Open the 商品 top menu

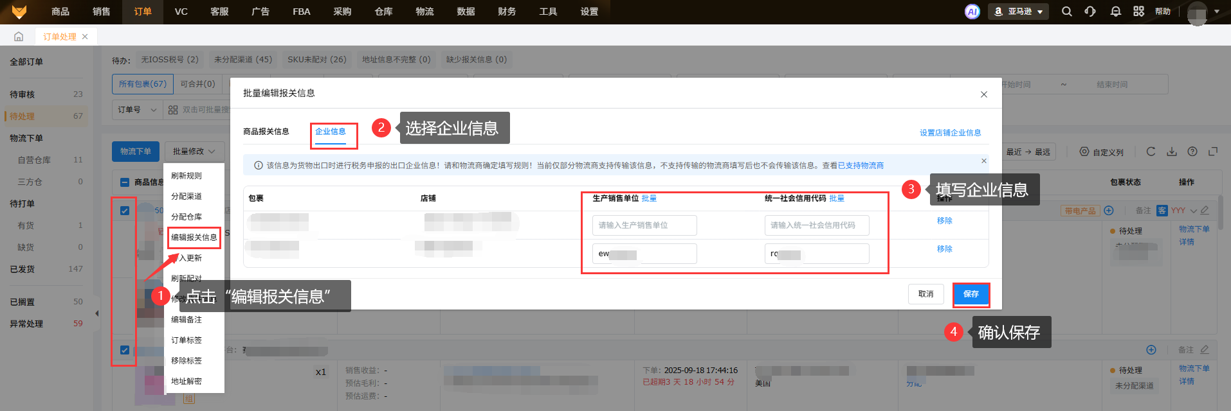coord(60,12)
